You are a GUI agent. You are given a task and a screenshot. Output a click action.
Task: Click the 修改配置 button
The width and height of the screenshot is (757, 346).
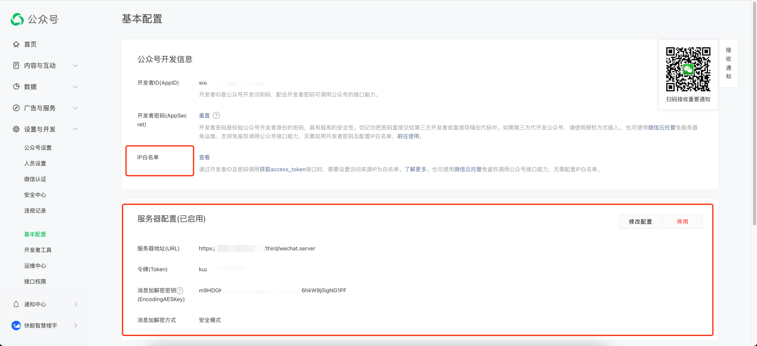[640, 222]
